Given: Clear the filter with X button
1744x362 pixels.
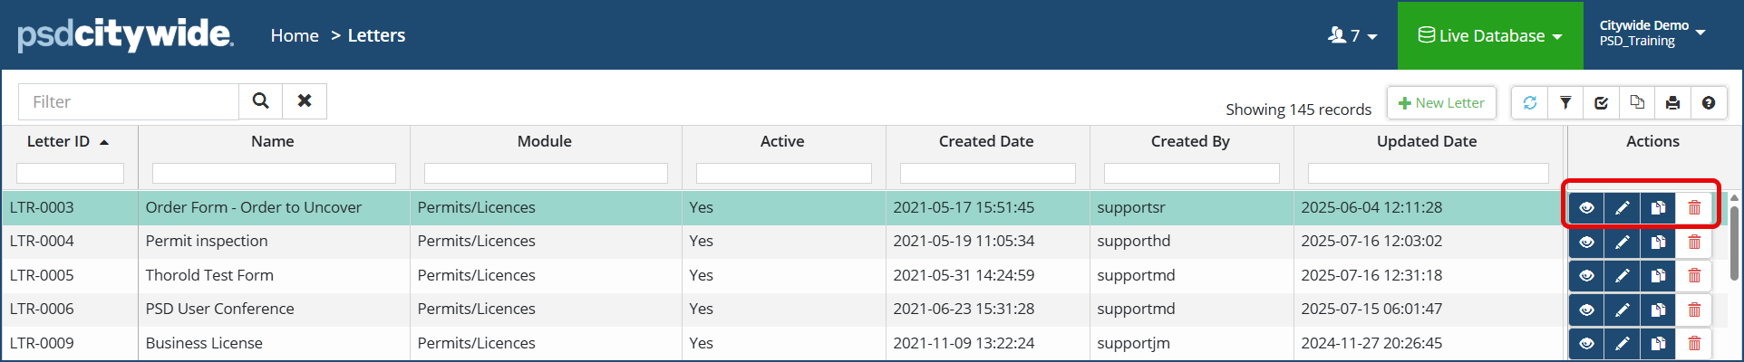Looking at the screenshot, I should pos(305,101).
